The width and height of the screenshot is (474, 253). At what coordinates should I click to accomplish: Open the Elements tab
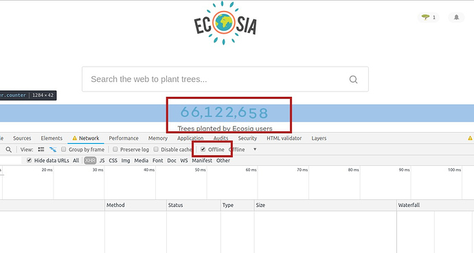(x=52, y=138)
